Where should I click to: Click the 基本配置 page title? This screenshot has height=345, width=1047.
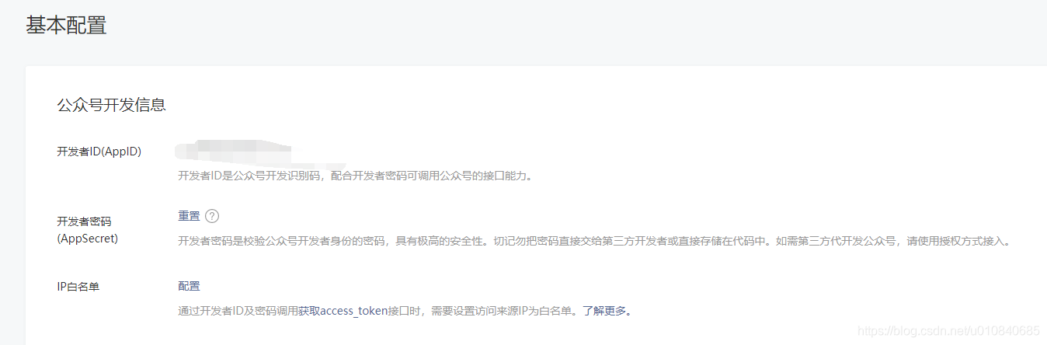pos(66,25)
